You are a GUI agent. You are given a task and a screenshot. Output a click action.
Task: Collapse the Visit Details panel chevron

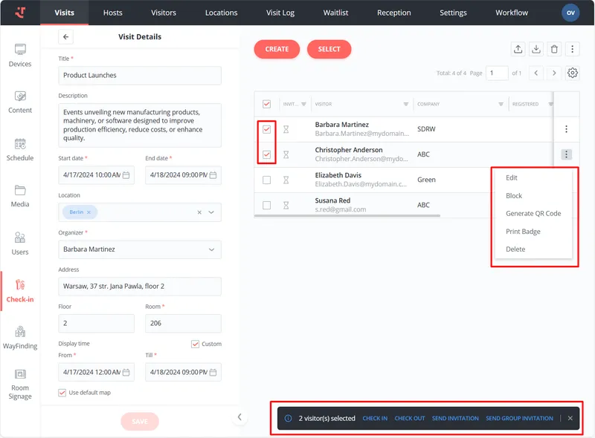point(239,417)
